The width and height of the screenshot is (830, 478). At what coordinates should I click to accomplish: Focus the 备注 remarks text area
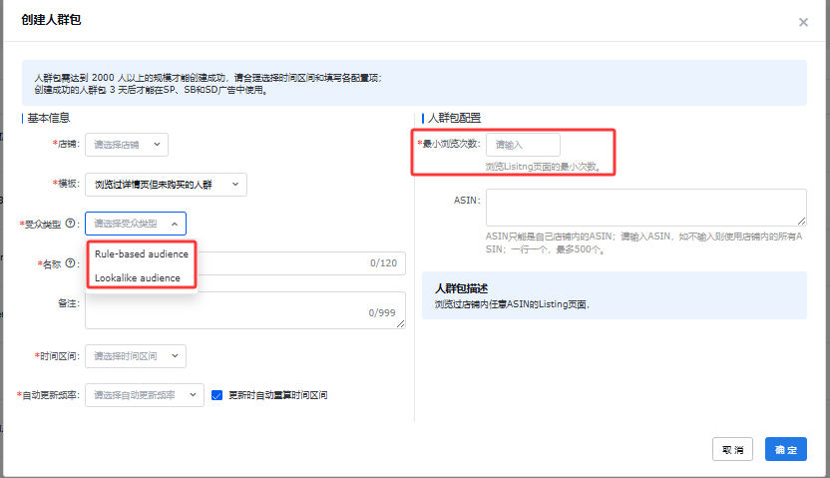point(244,309)
